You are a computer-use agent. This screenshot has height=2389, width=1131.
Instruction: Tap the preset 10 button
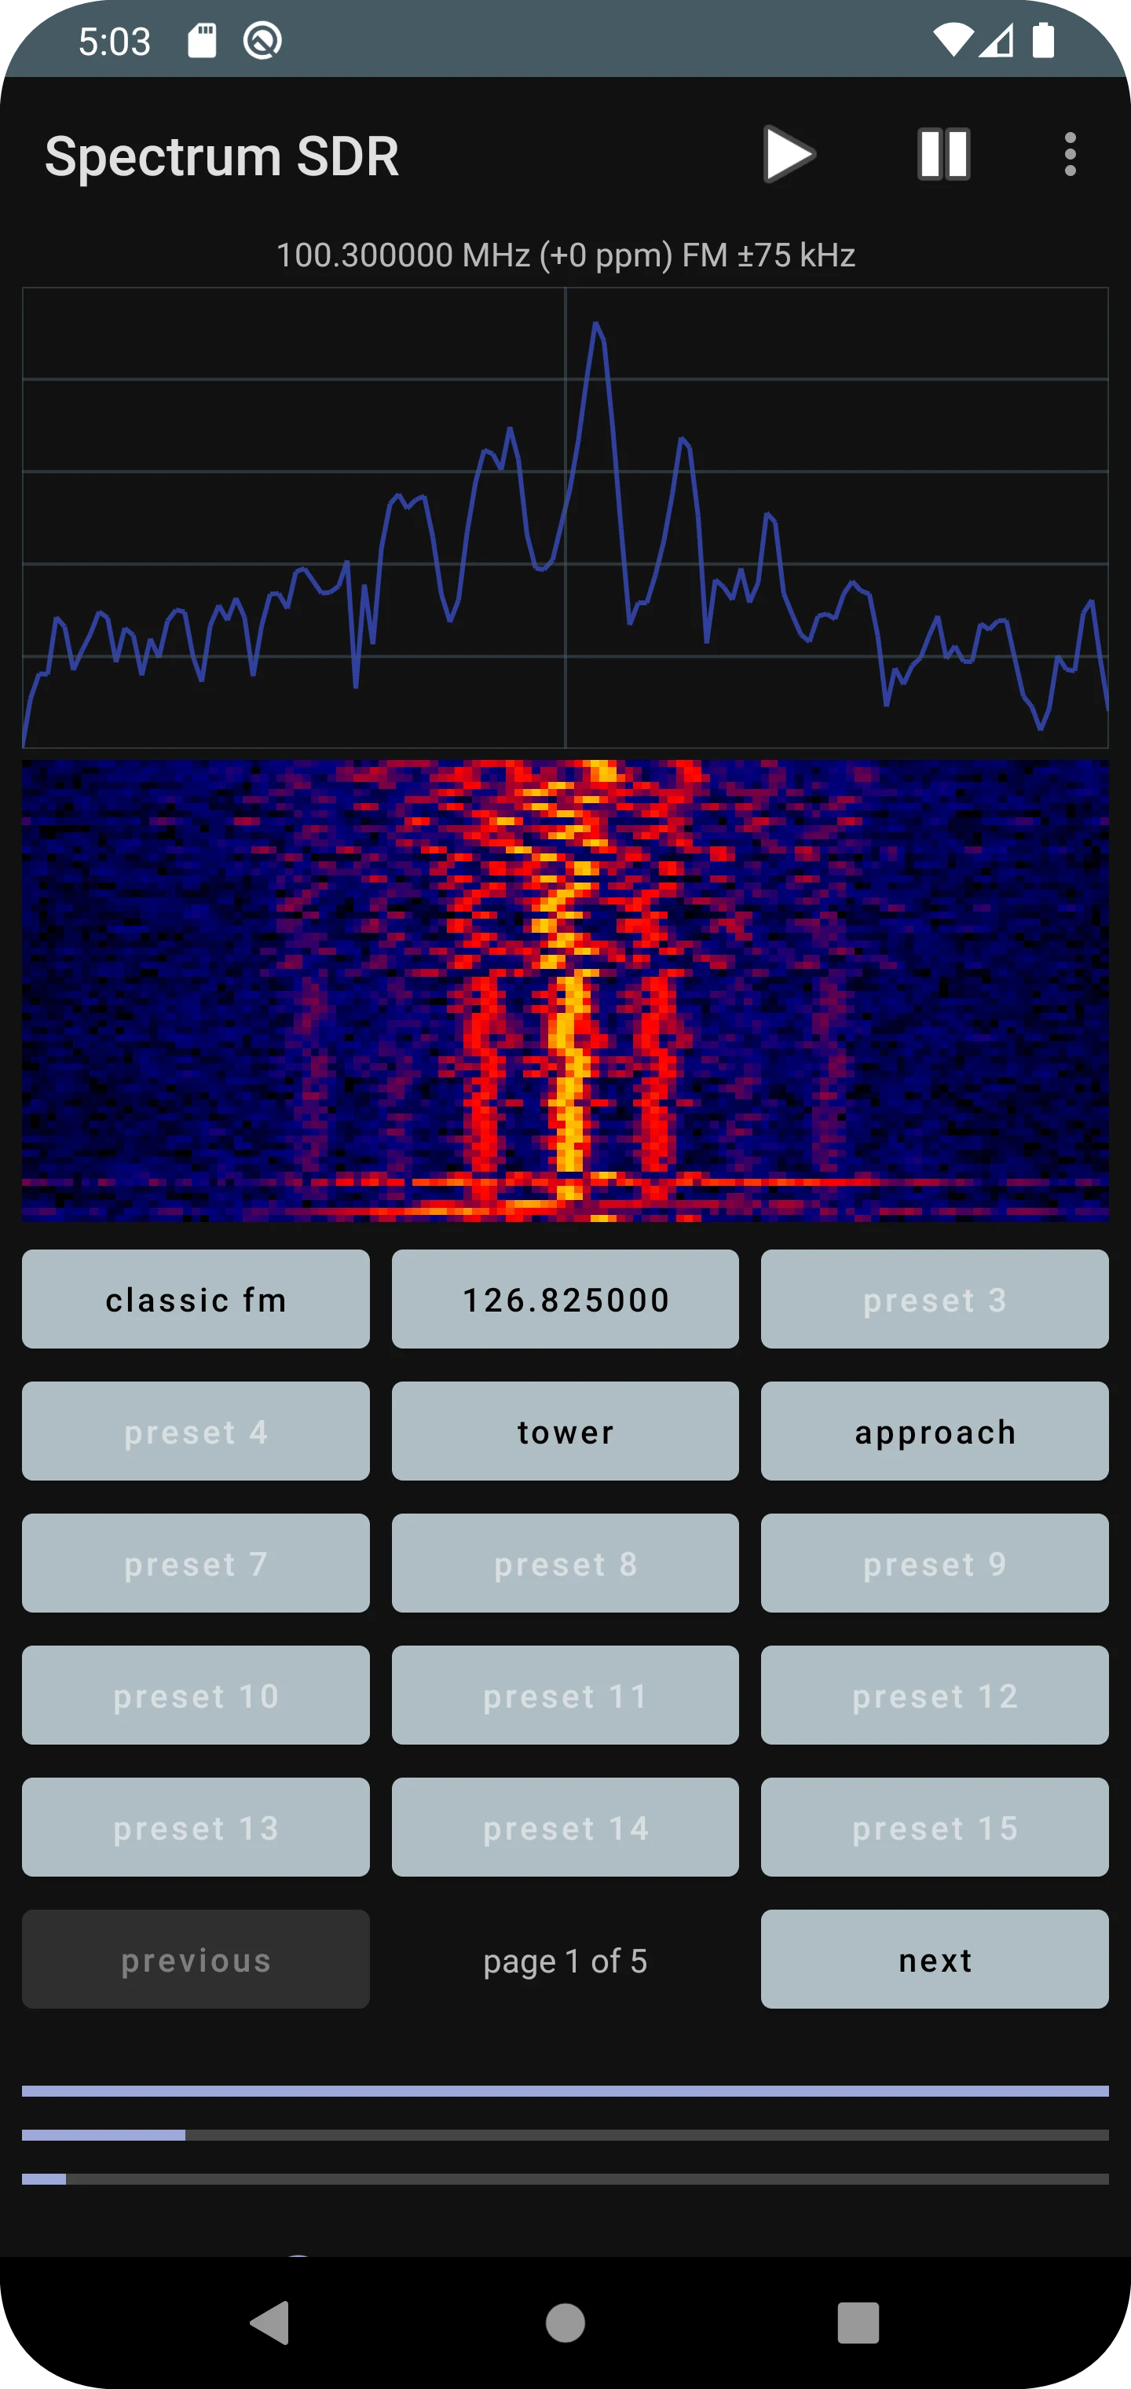tap(196, 1695)
